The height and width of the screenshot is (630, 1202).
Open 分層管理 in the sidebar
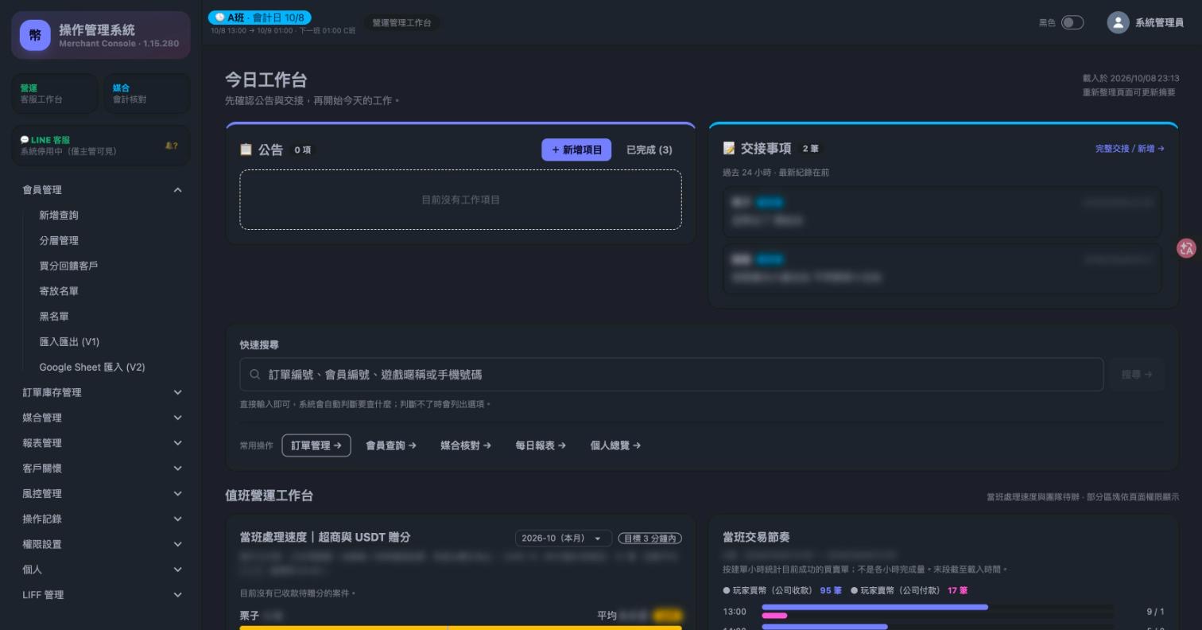click(x=59, y=241)
